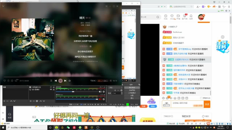
Task: Open the user avatar on streaming site
Action: [x=201, y=17]
